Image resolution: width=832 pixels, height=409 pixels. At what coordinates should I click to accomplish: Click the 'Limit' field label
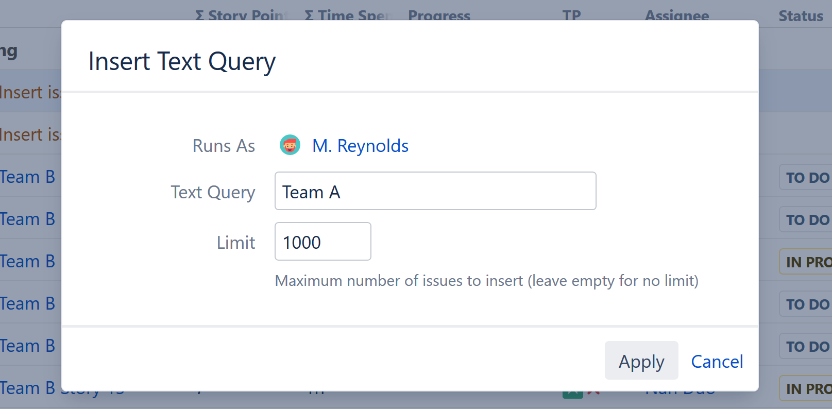click(235, 243)
